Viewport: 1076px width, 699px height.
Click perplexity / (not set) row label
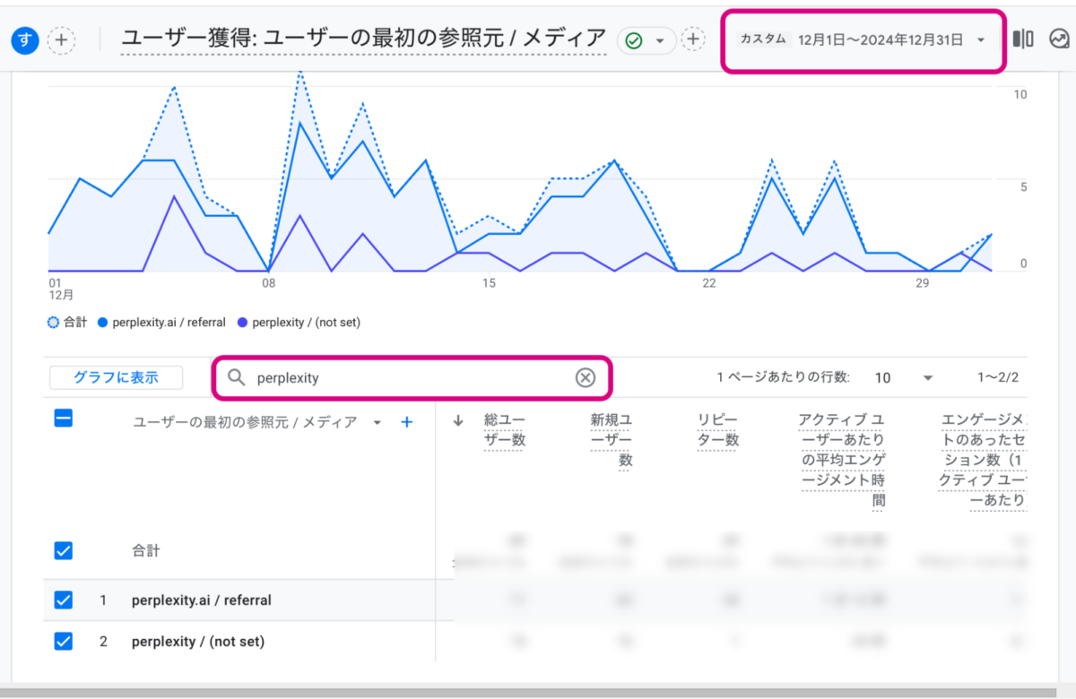198,642
